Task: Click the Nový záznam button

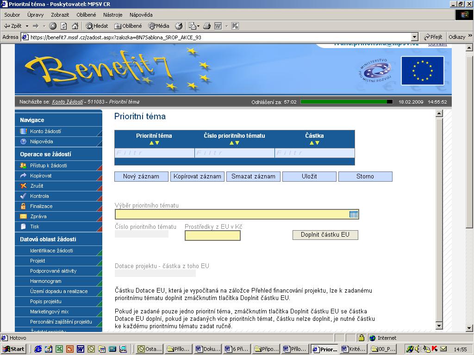Action: (x=141, y=177)
